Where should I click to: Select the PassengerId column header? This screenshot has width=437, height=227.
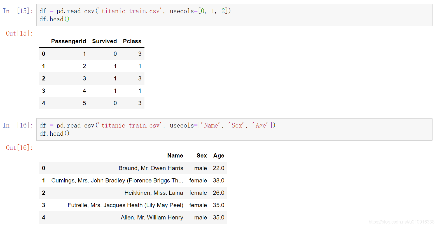(x=68, y=41)
